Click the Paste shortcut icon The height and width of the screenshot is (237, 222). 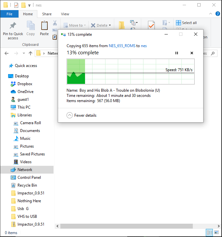[55, 37]
